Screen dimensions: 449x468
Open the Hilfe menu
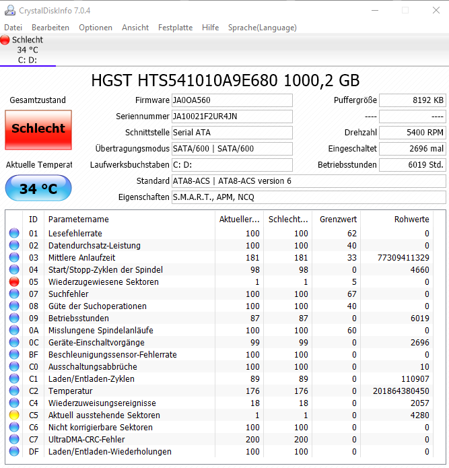click(210, 28)
